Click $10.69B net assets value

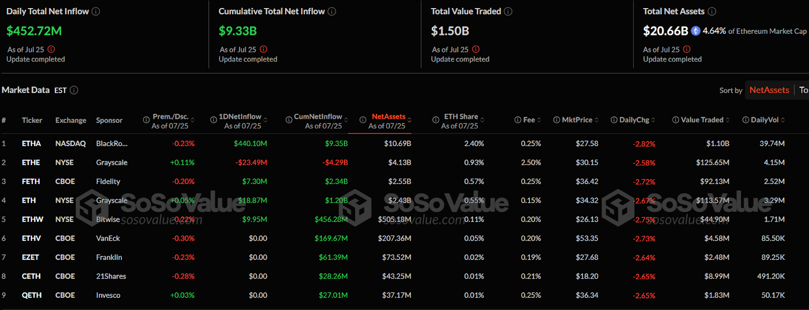click(x=397, y=144)
